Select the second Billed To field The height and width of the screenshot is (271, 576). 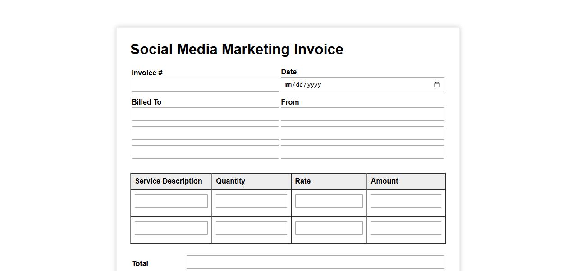(x=205, y=133)
